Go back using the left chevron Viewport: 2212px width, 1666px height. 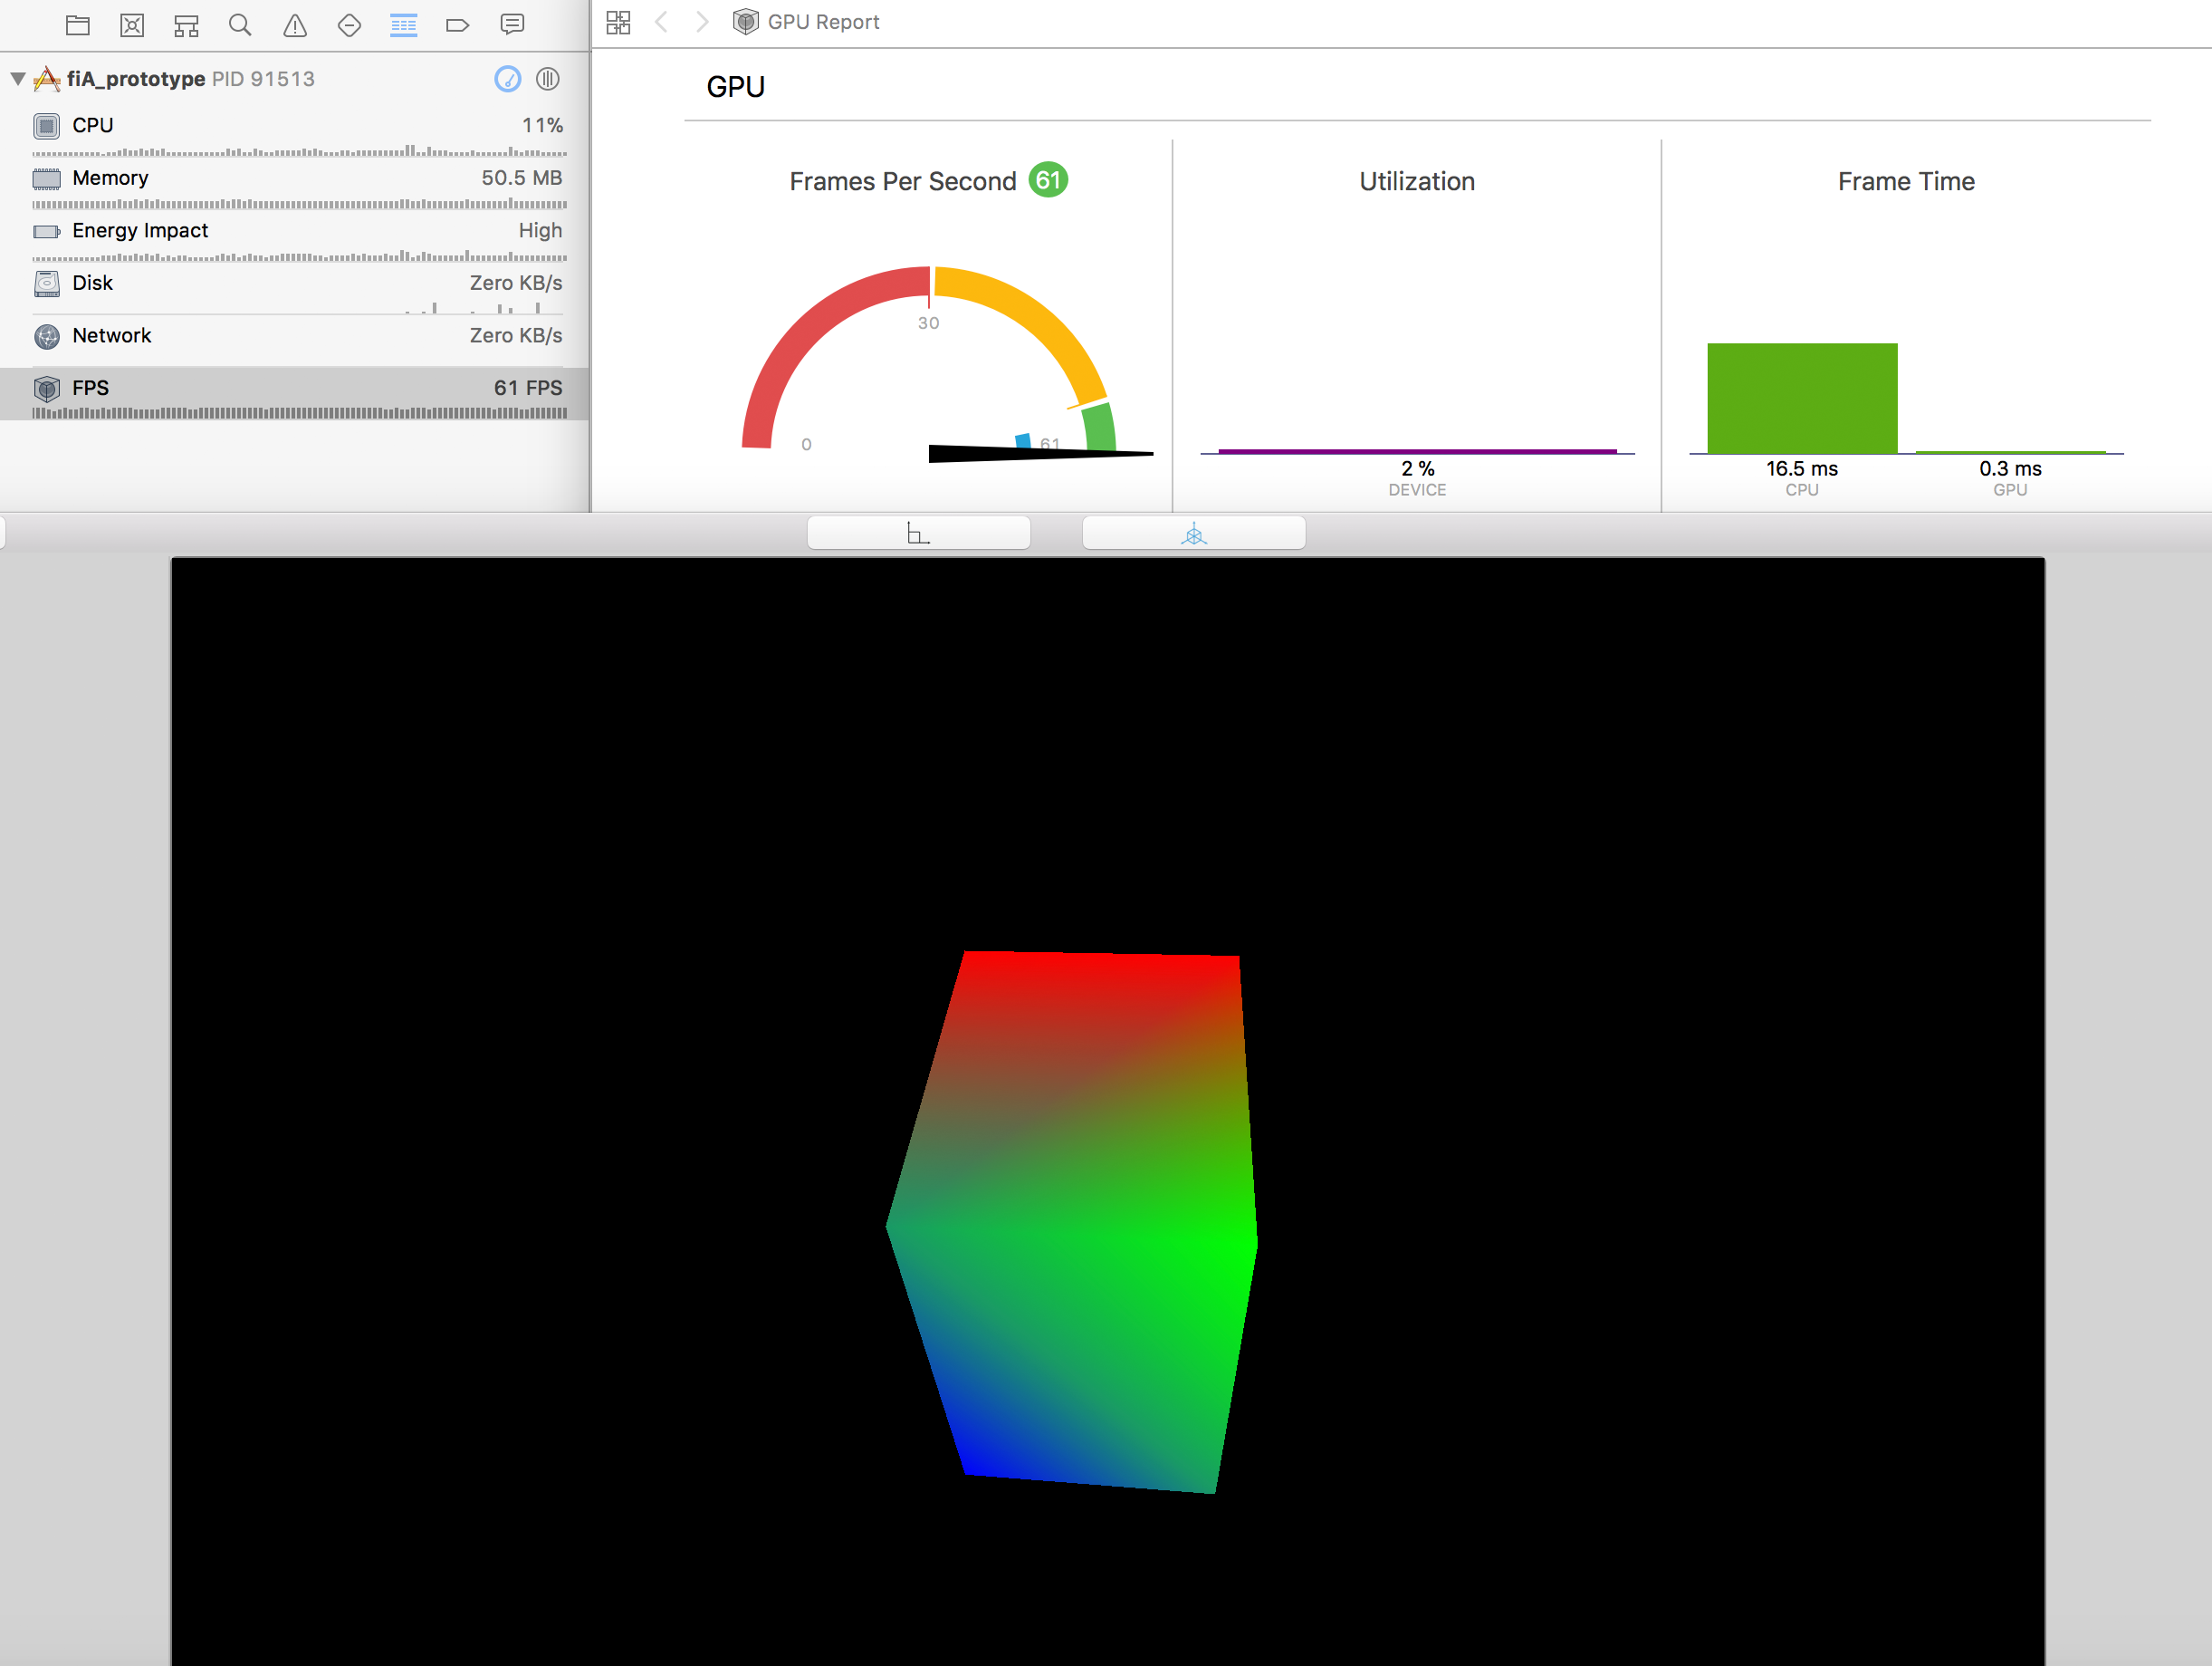pos(661,22)
